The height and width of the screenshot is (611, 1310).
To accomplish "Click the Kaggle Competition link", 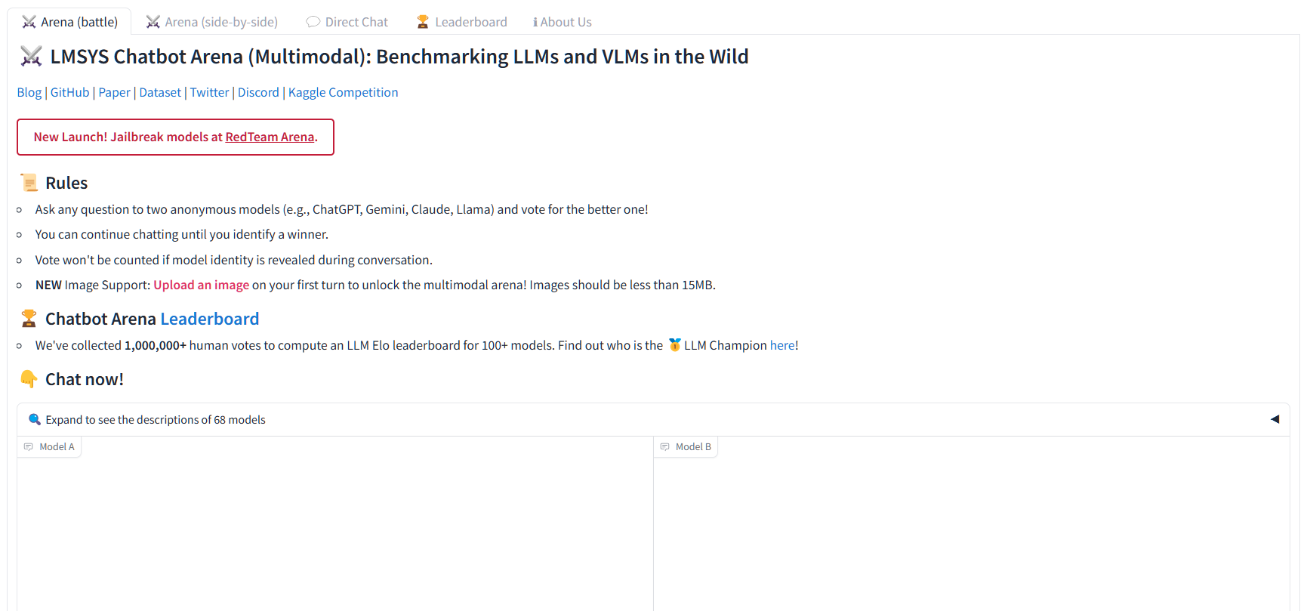I will tap(343, 92).
